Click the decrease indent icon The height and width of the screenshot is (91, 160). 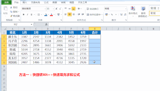pyautogui.click(x=79, y=15)
